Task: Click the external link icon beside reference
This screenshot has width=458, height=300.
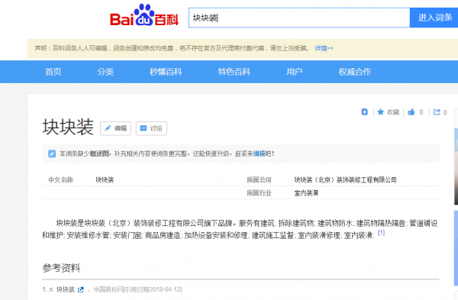Action: click(x=81, y=290)
